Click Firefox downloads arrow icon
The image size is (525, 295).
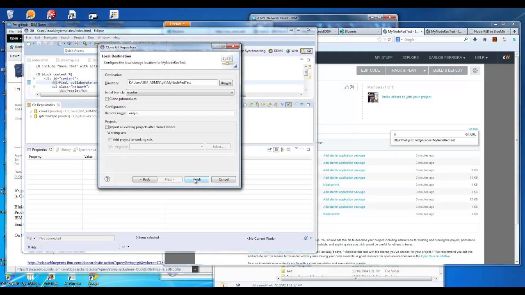point(475,40)
